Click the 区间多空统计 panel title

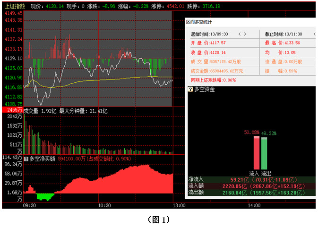click(x=199, y=22)
